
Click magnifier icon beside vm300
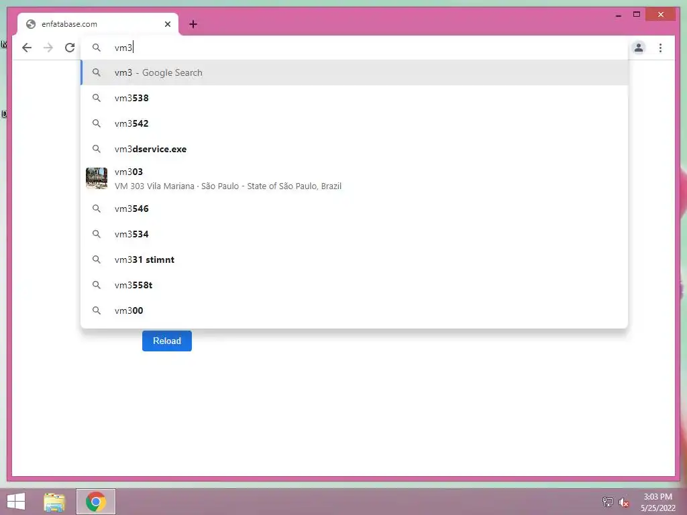97,310
